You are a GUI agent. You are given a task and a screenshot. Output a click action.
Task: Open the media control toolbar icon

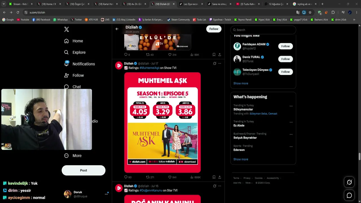[x=343, y=12]
